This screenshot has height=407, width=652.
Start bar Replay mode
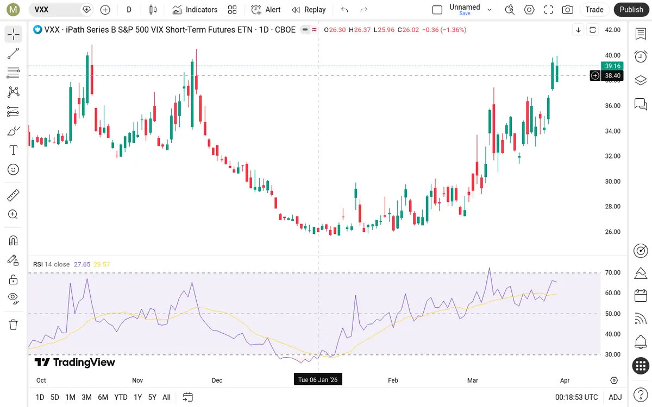tap(309, 10)
